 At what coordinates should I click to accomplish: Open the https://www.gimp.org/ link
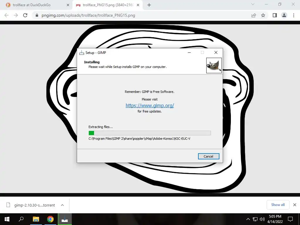pos(150,105)
